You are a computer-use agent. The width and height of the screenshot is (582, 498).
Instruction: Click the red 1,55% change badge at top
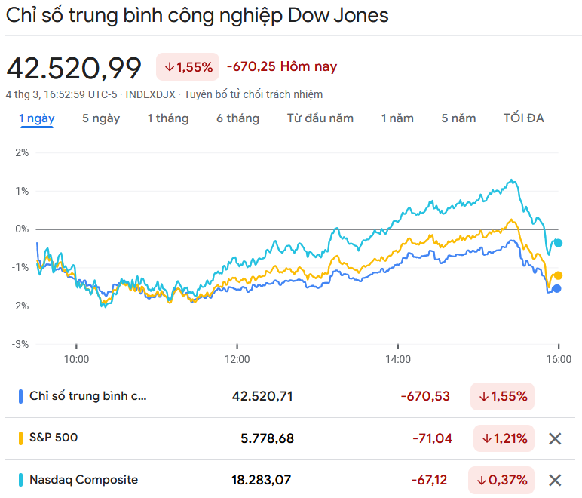188,67
